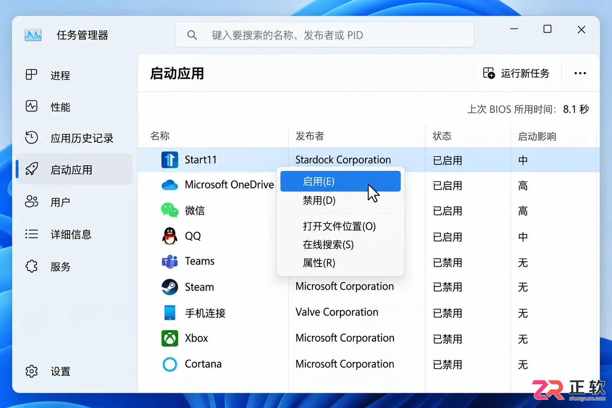This screenshot has height=408, width=612.
Task: Sort by the 状态 column header
Action: [x=442, y=136]
